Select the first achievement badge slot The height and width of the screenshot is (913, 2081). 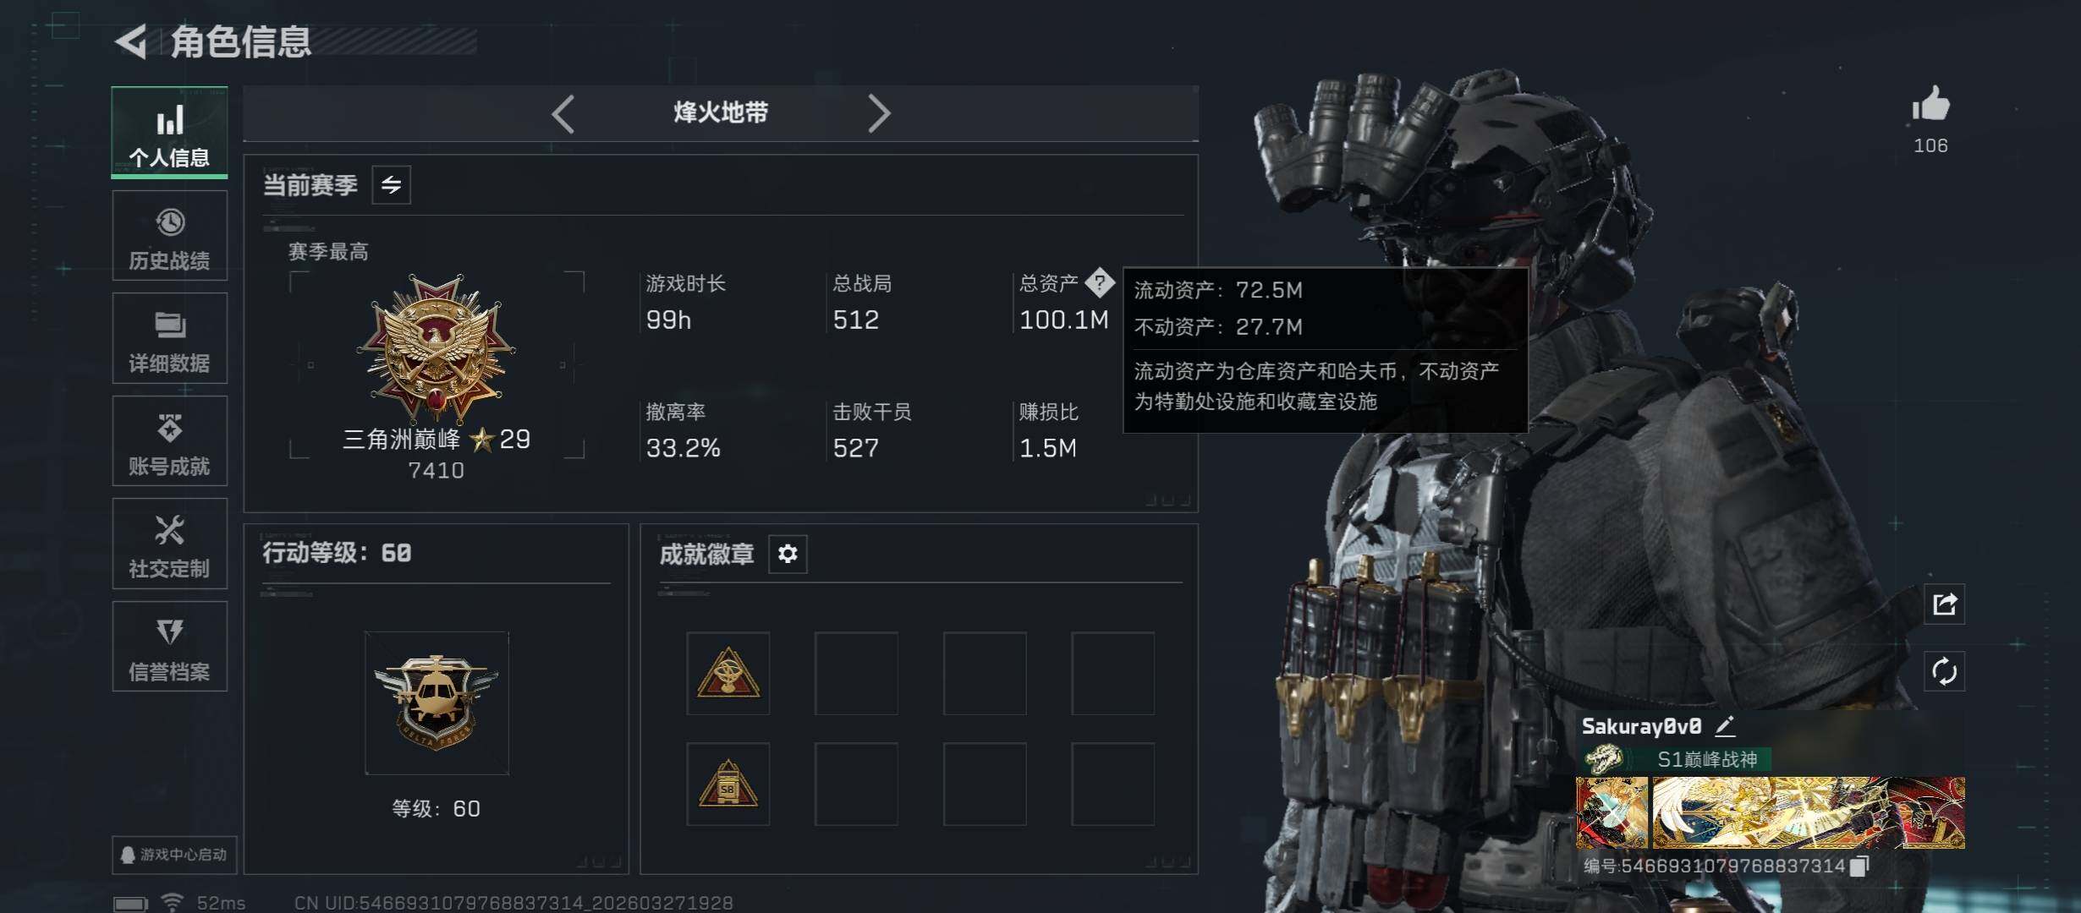tap(728, 674)
